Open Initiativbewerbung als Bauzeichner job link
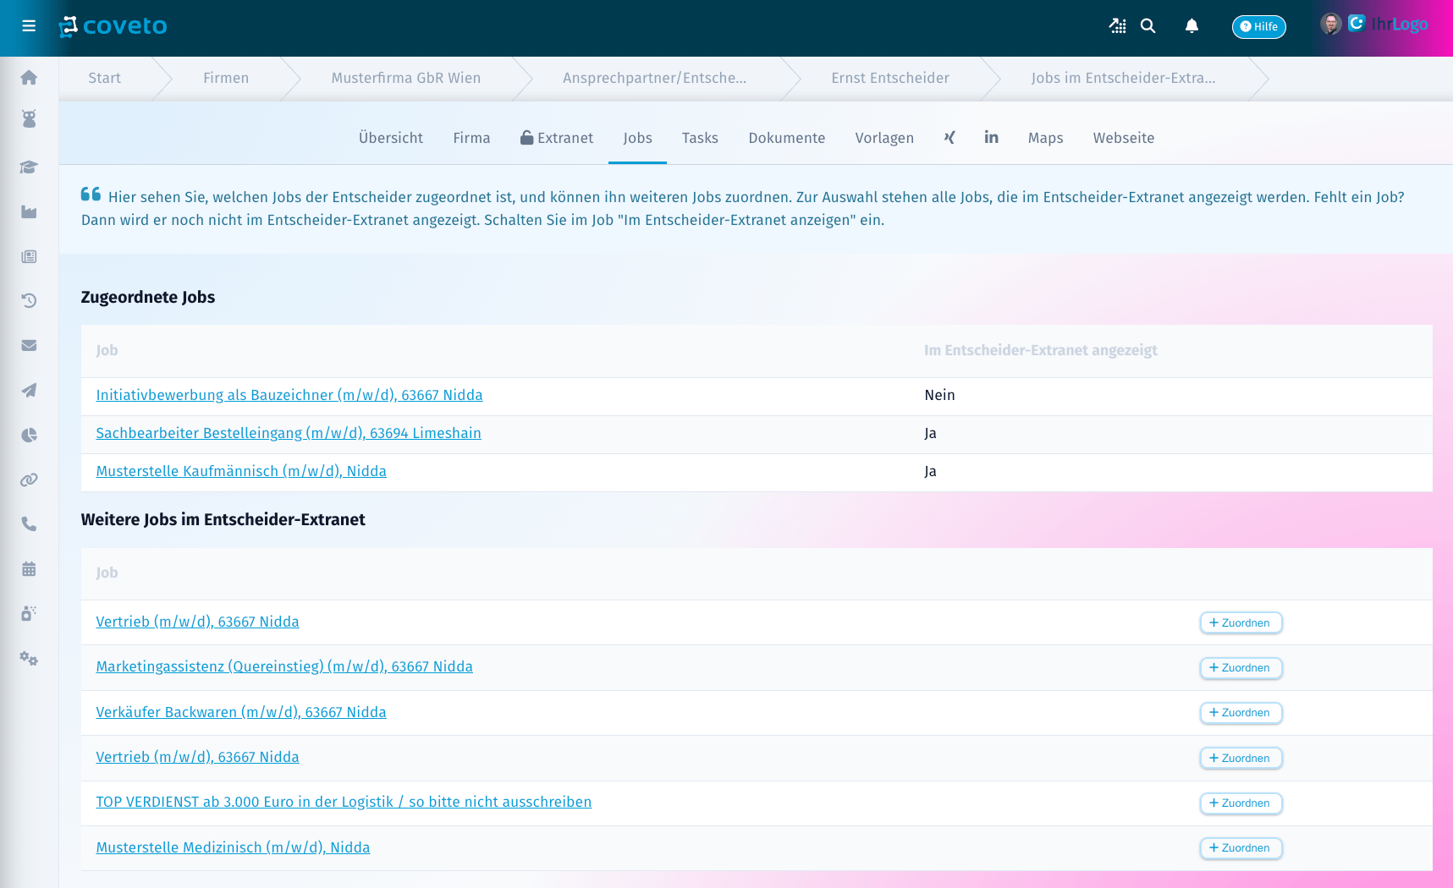Image resolution: width=1453 pixels, height=888 pixels. (x=289, y=395)
